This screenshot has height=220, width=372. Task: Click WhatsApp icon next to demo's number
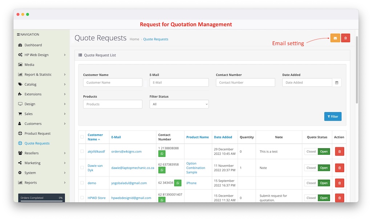pyautogui.click(x=178, y=183)
